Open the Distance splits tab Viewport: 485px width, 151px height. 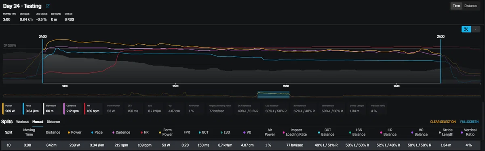[53, 121]
